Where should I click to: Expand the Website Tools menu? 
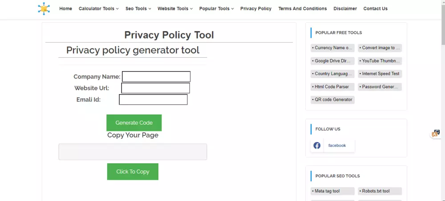[x=175, y=8]
